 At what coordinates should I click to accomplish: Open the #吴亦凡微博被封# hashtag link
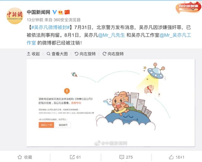click(50, 27)
